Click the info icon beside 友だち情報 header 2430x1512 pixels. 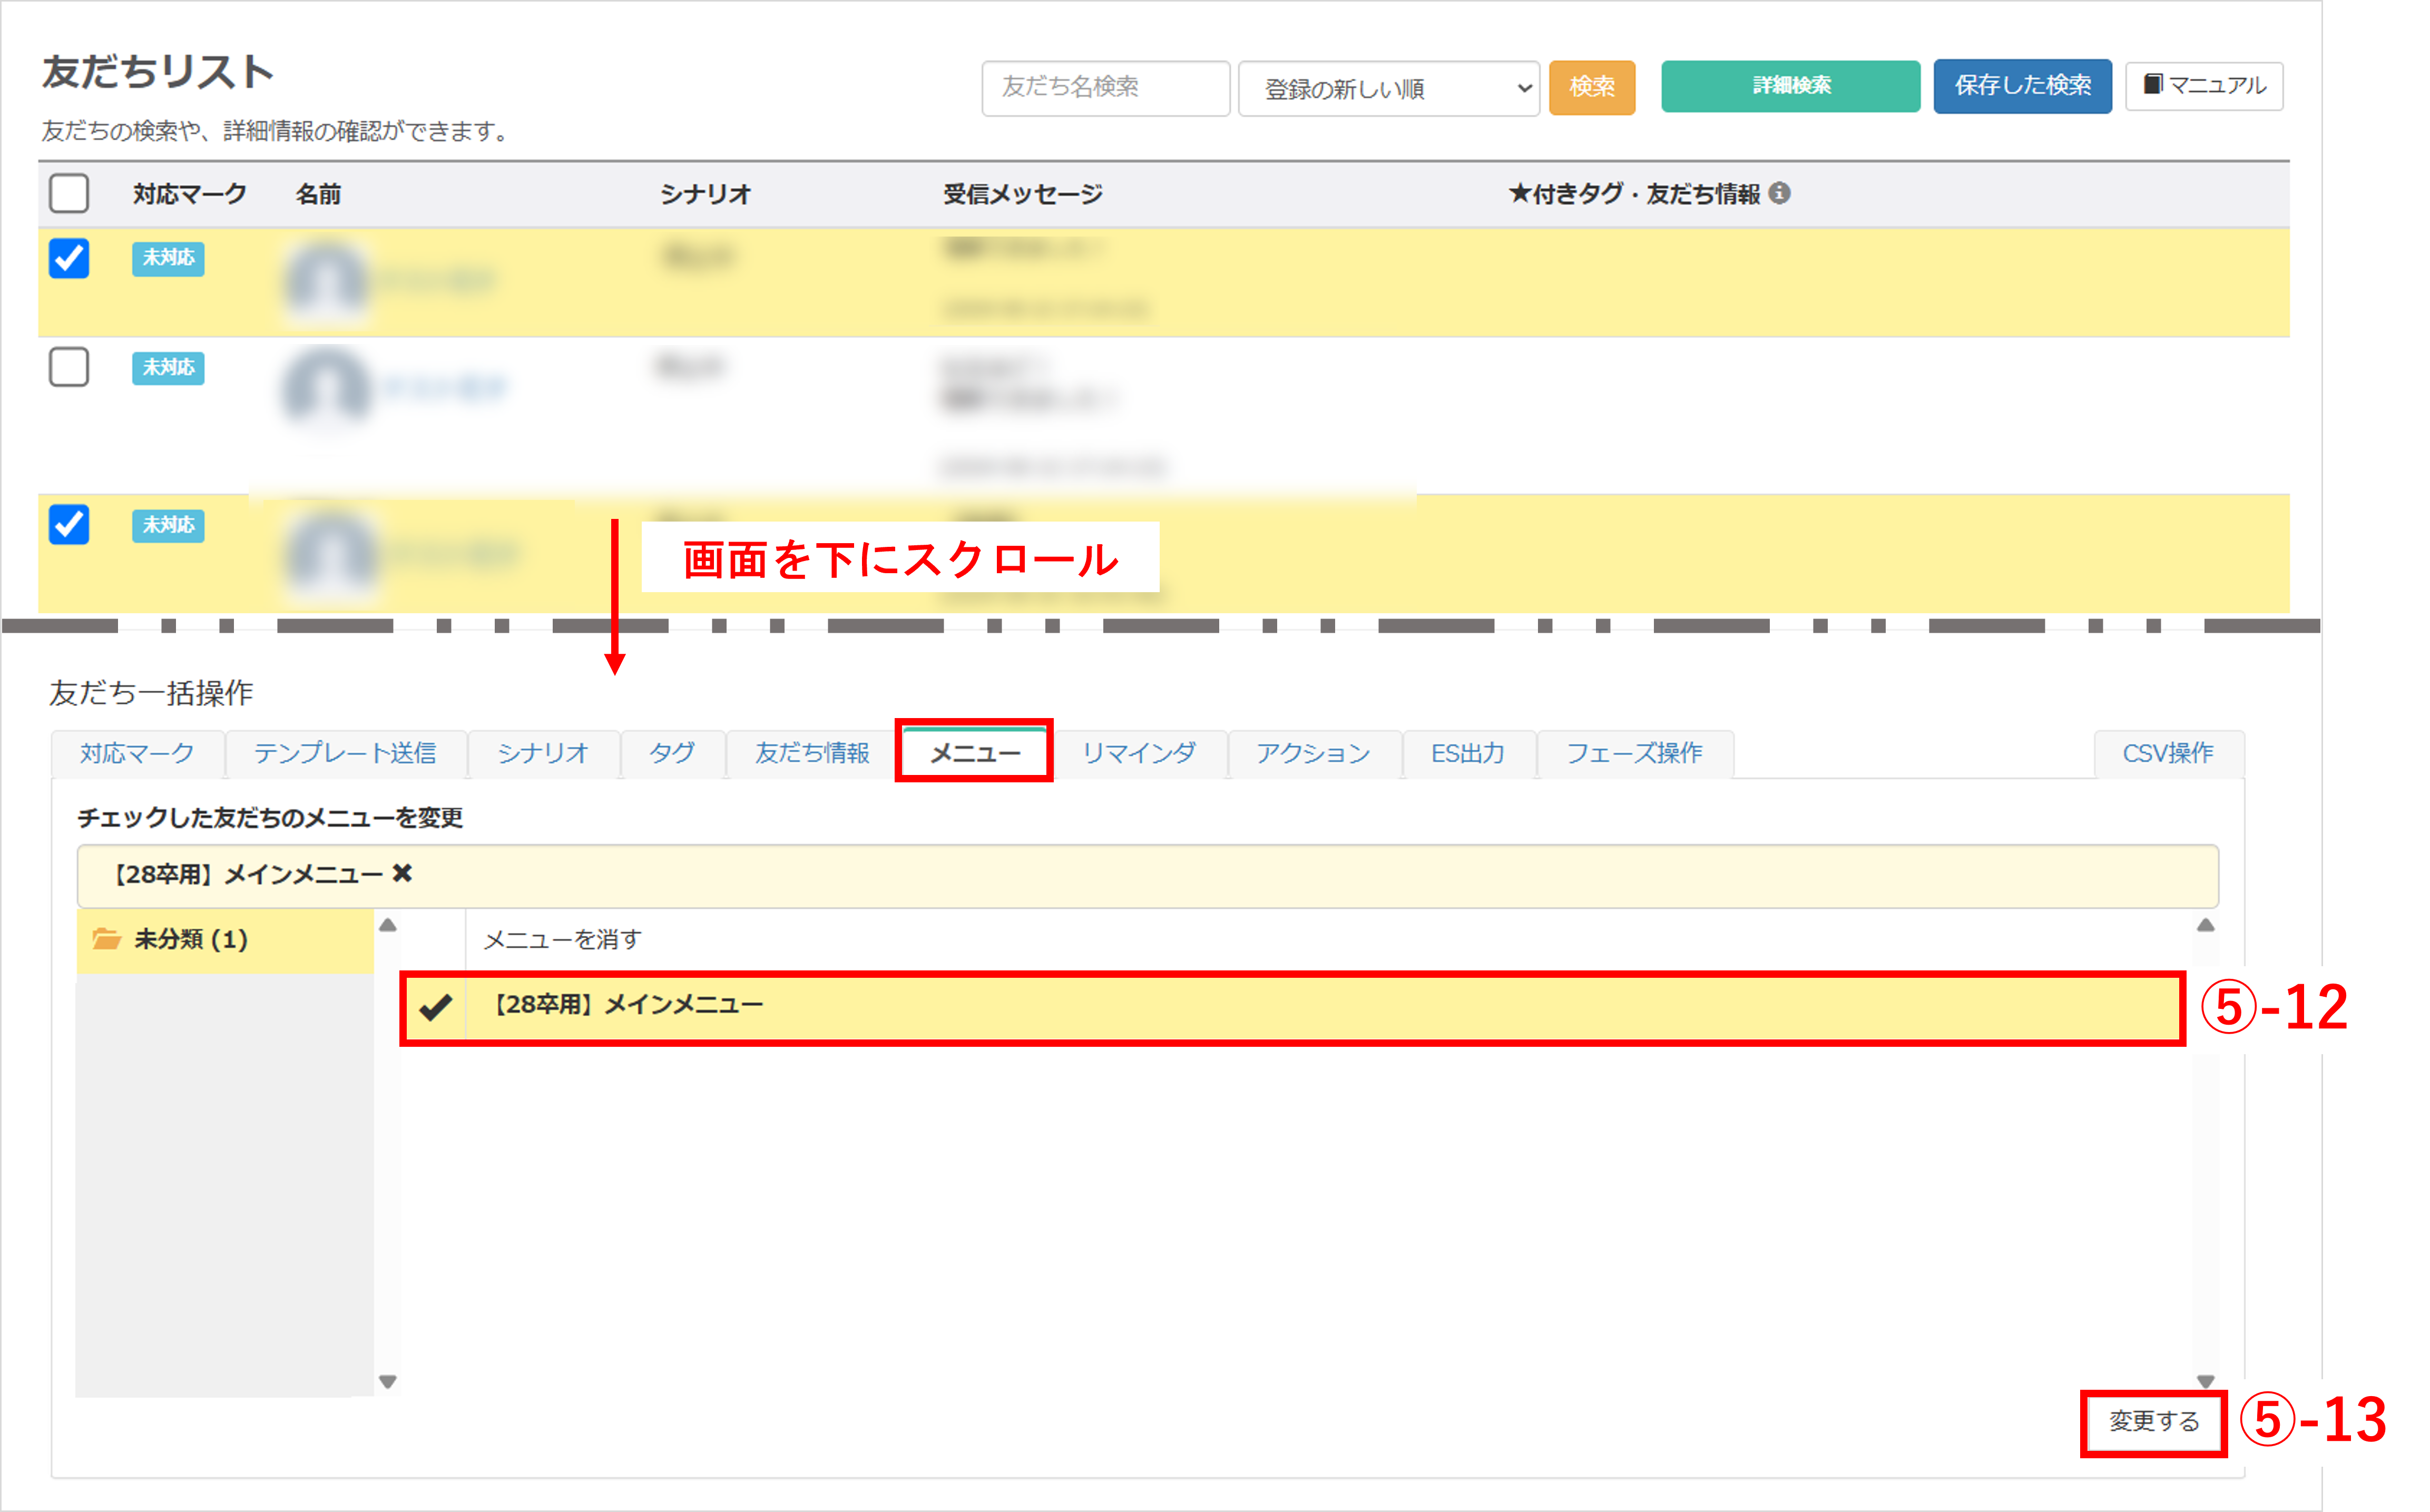click(x=1779, y=193)
